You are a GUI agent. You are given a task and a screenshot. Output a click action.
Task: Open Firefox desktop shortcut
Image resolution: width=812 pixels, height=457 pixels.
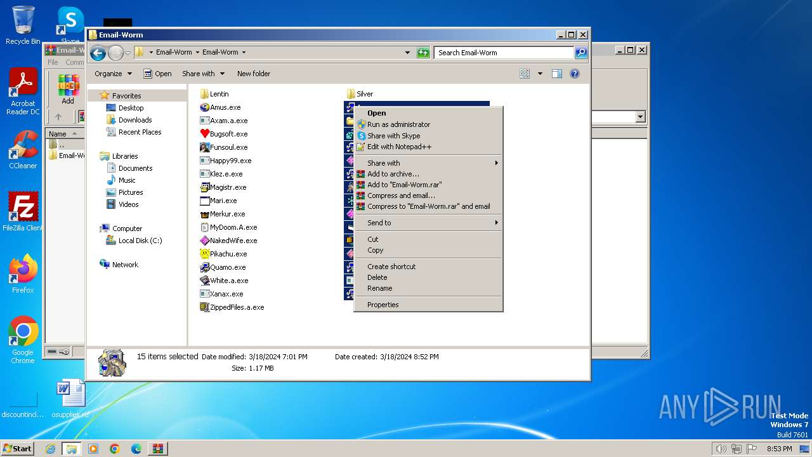point(23,274)
